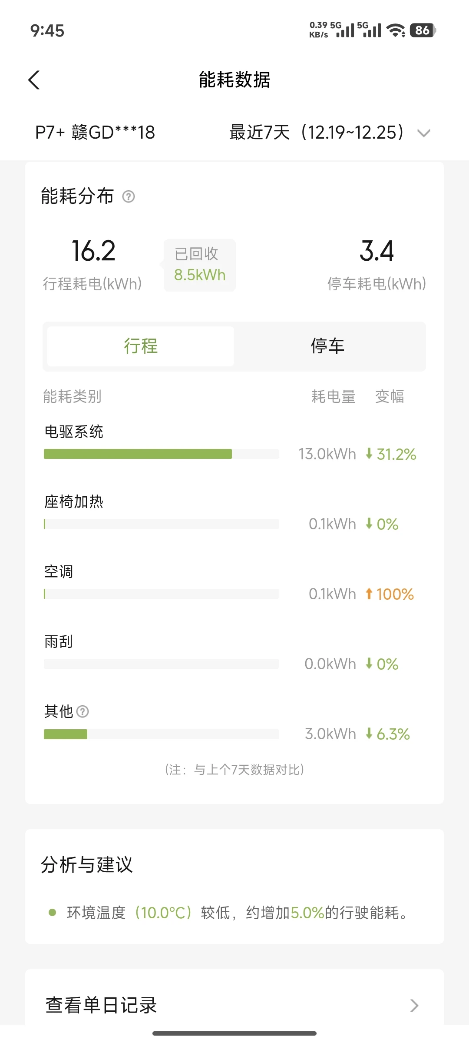Open help icon next to 能耗分布
469x1043 pixels.
(x=129, y=197)
